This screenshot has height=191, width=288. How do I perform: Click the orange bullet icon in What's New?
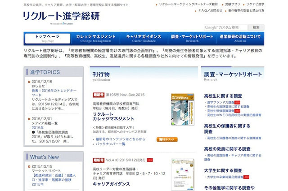(29, 166)
